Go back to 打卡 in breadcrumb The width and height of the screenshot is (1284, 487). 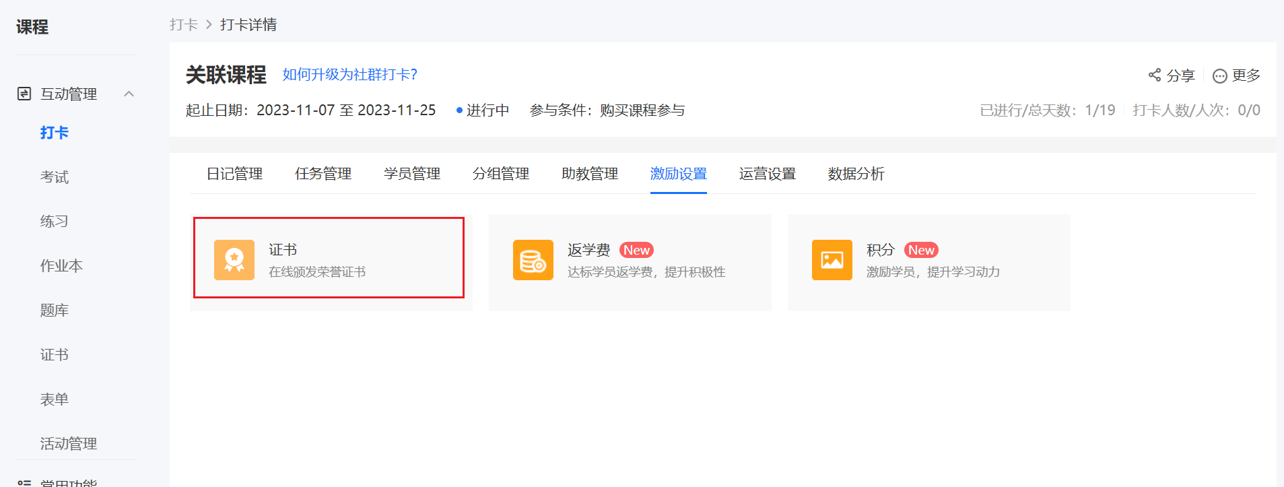pos(184,25)
